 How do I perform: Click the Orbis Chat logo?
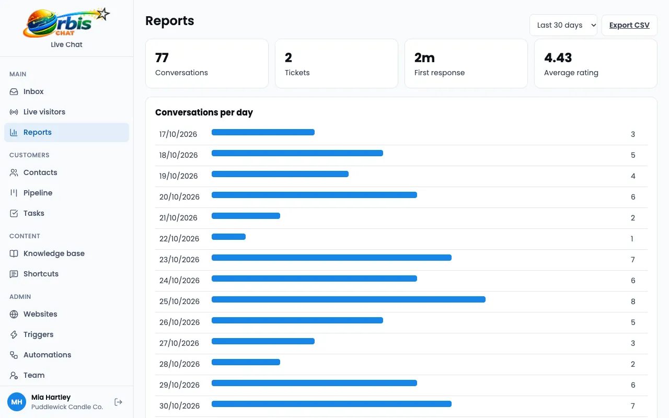[67, 22]
